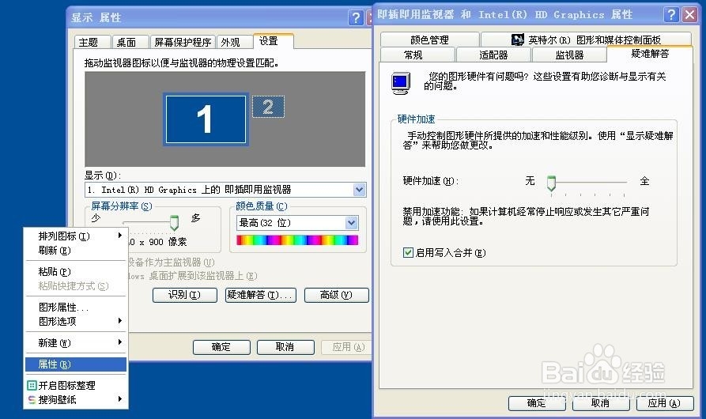
Task: Click 取消 in Display Properties window
Action: point(285,347)
